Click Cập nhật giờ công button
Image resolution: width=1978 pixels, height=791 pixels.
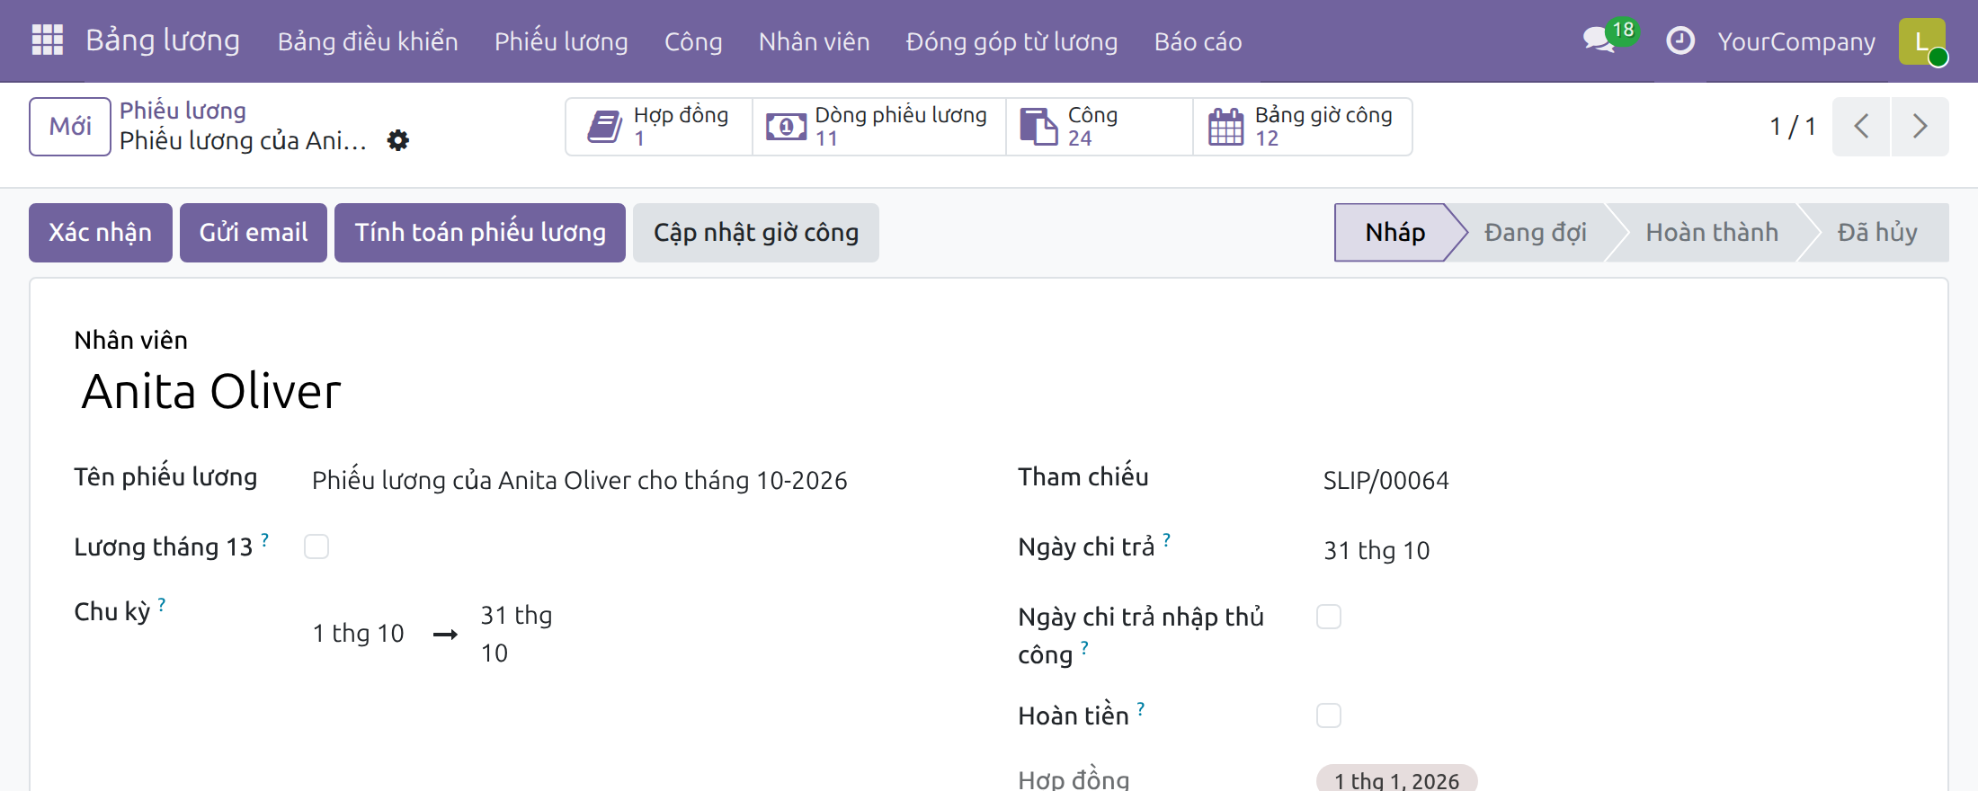756,233
